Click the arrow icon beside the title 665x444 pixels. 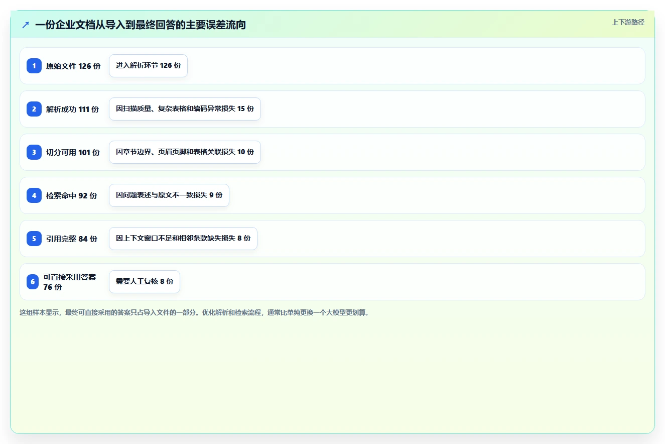pos(26,25)
